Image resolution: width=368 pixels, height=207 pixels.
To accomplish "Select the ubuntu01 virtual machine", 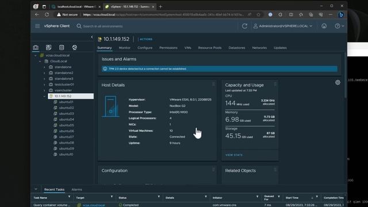I will [x=66, y=102].
